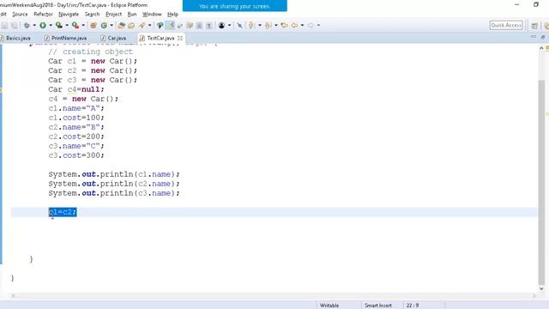Click the Run External Tools icon

tap(75, 25)
